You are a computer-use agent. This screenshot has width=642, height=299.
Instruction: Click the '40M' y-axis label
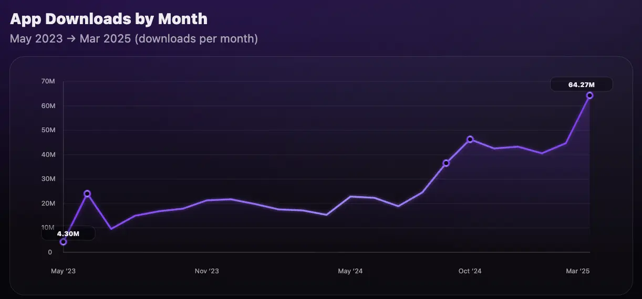tap(48, 155)
